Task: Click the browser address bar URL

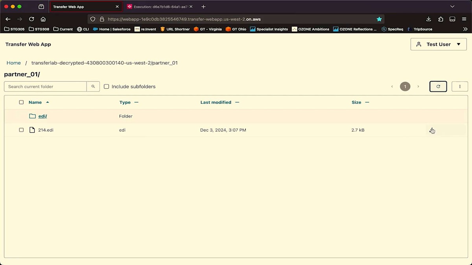Action: click(184, 19)
